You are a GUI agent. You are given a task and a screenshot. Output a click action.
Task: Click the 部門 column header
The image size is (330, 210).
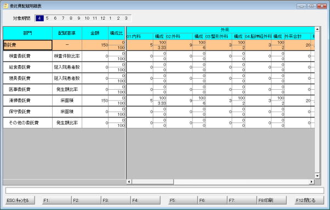[x=27, y=33]
